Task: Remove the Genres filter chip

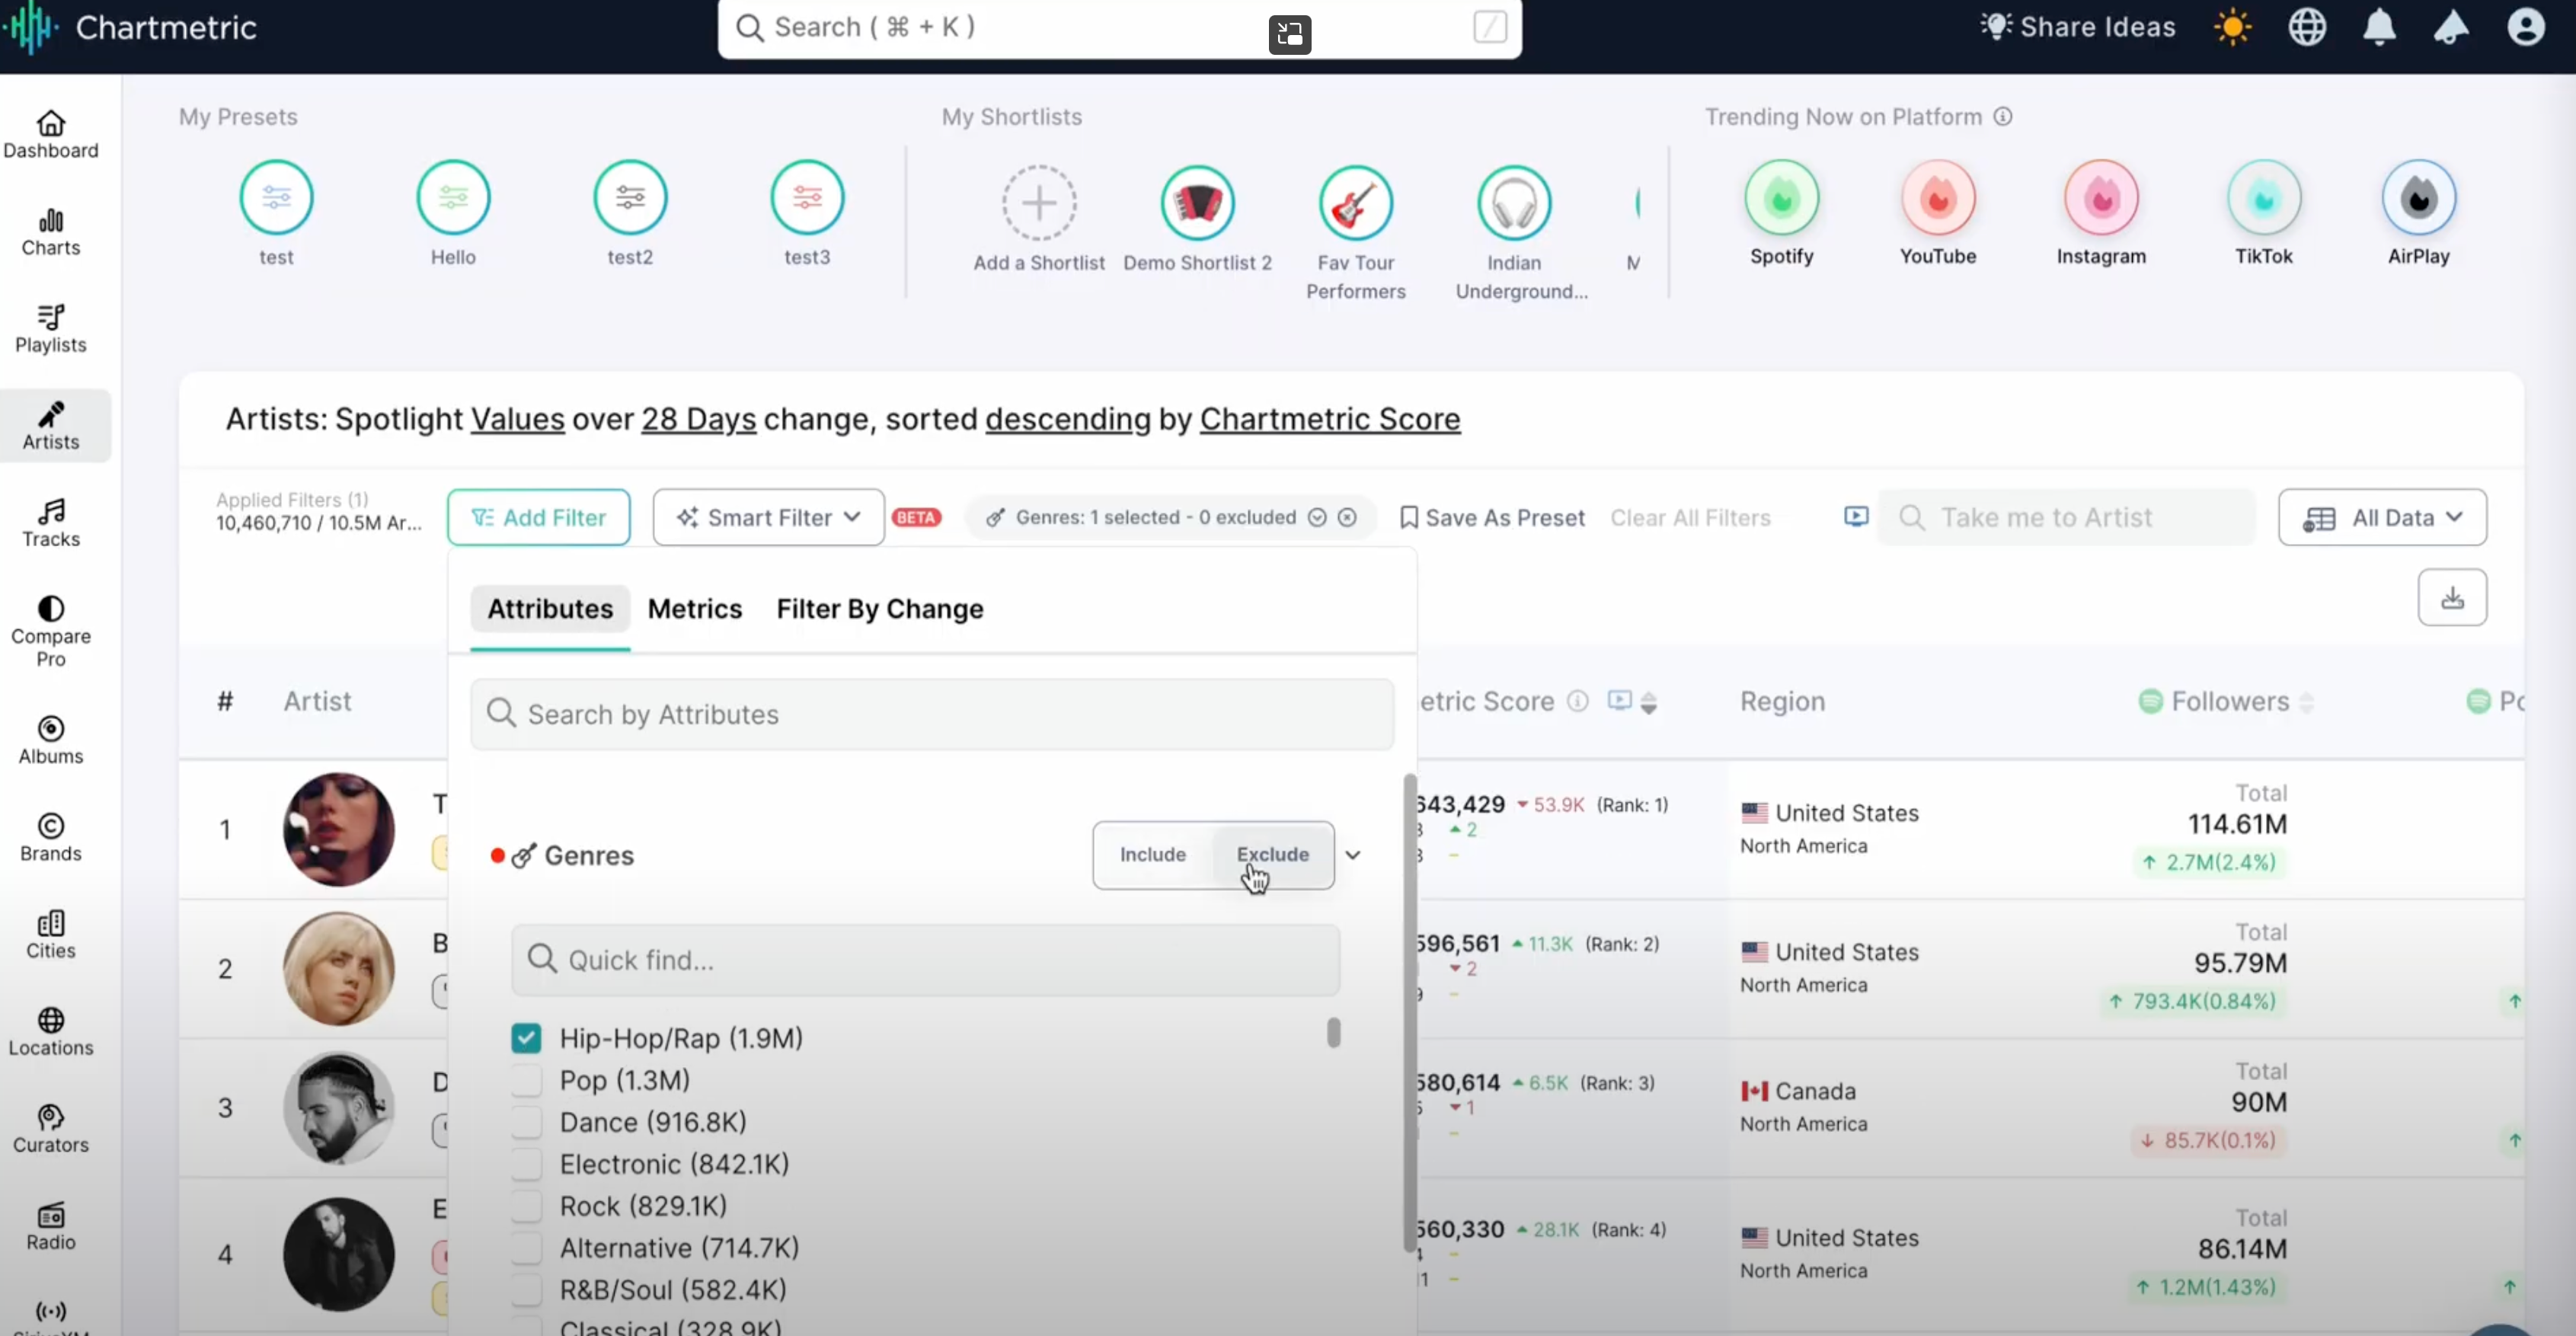Action: tap(1347, 517)
